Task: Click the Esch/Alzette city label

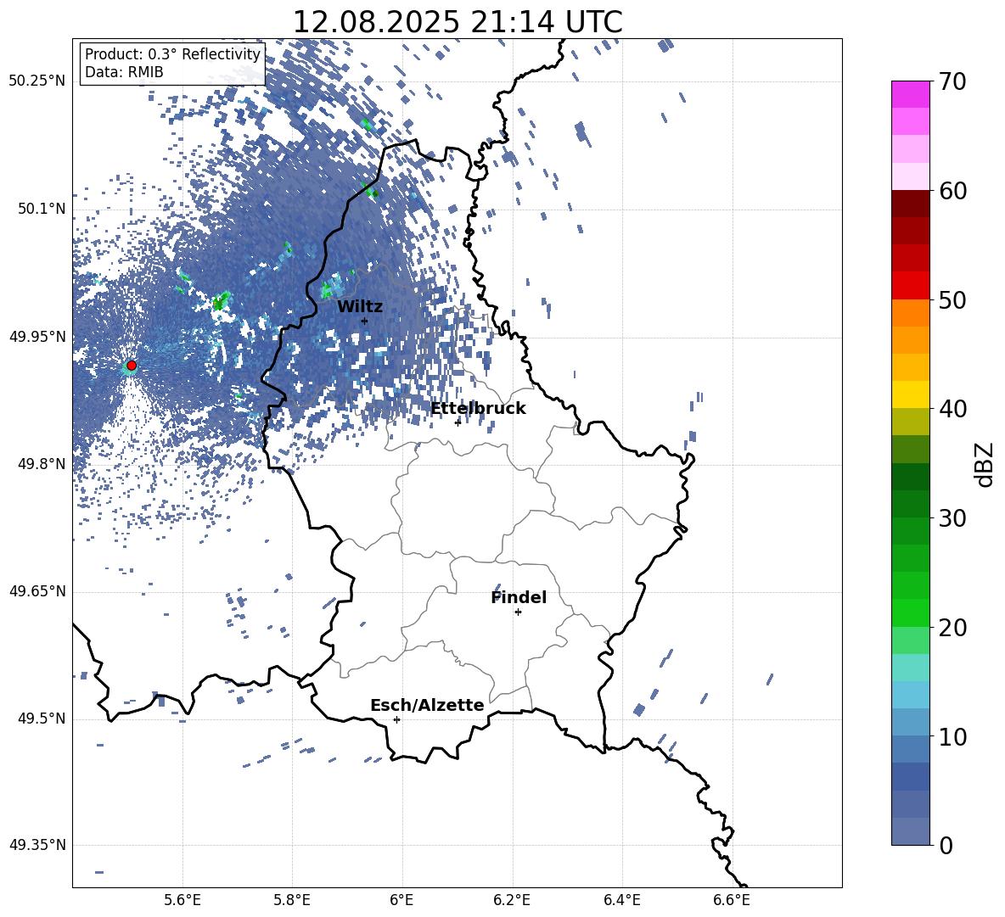Action: [x=427, y=705]
